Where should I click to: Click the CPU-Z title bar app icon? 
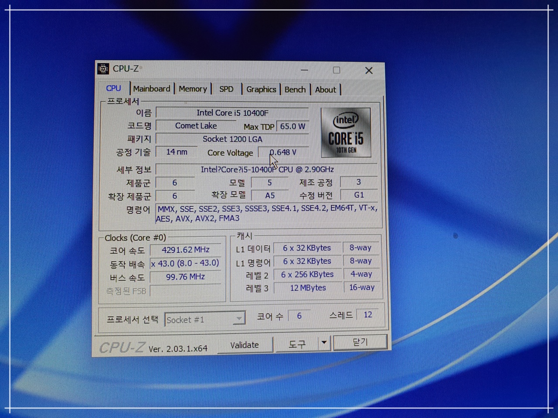(103, 69)
